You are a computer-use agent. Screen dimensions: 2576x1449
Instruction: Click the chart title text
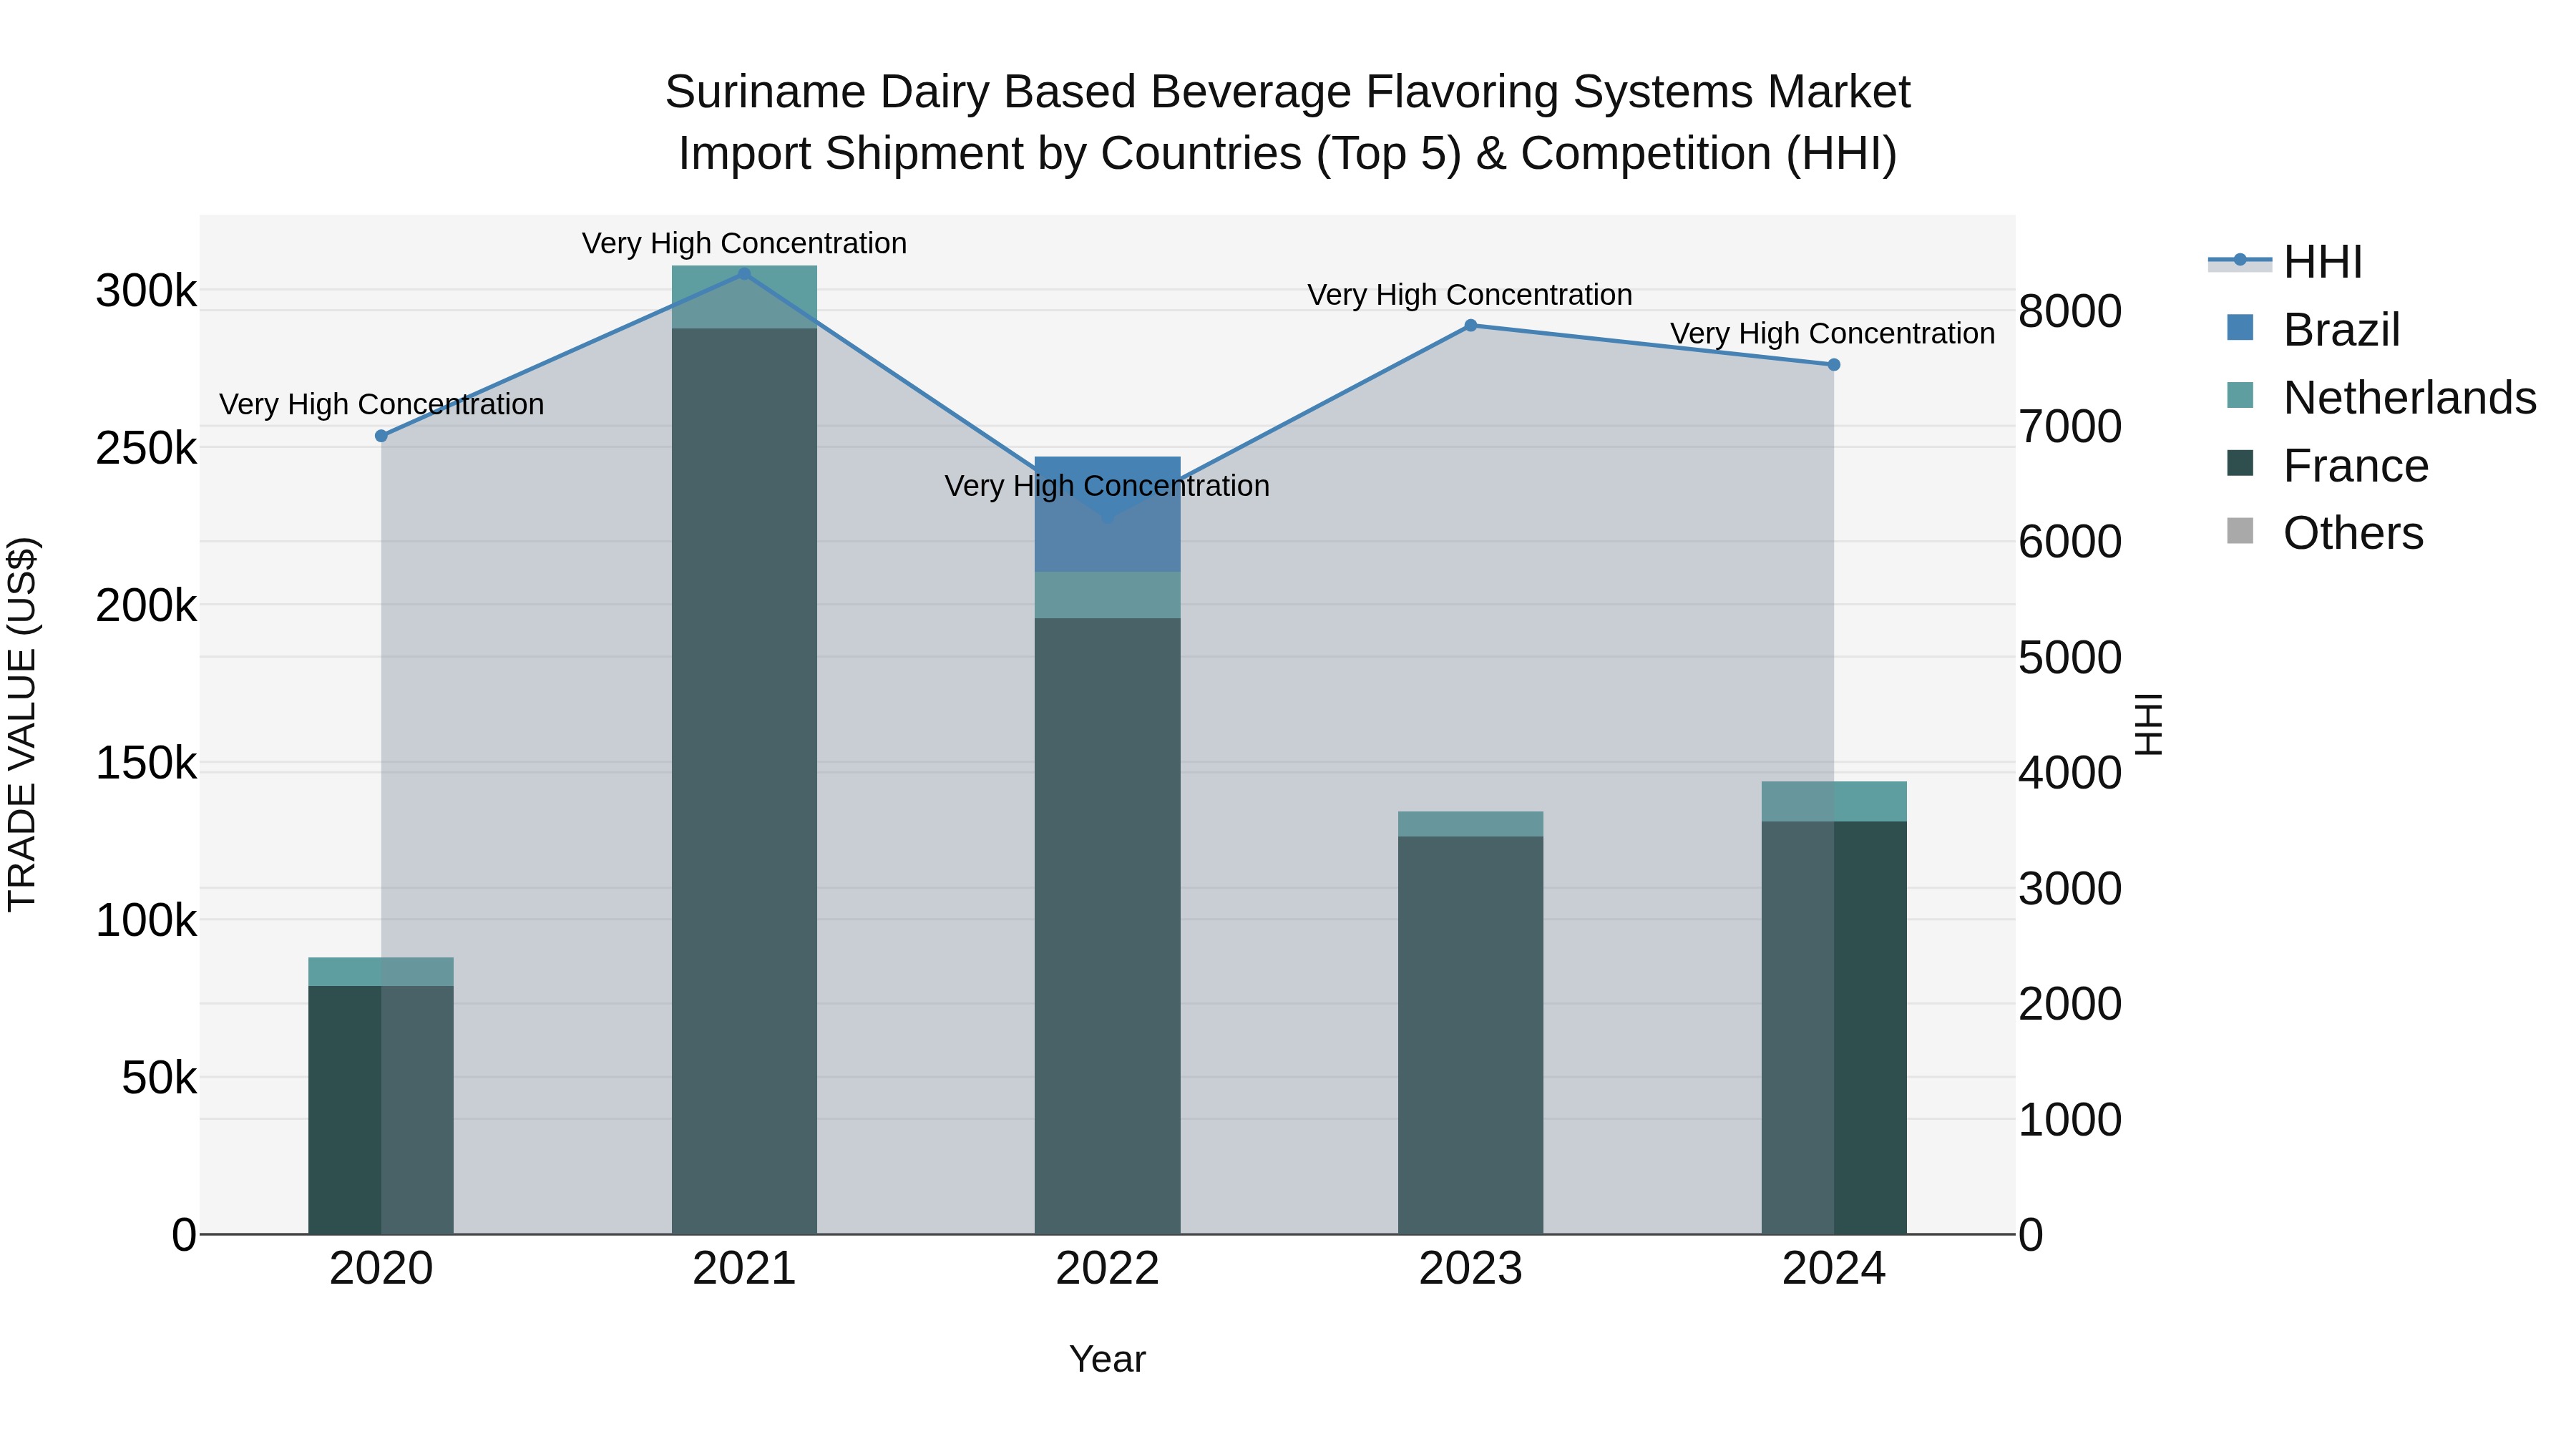tap(1288, 122)
